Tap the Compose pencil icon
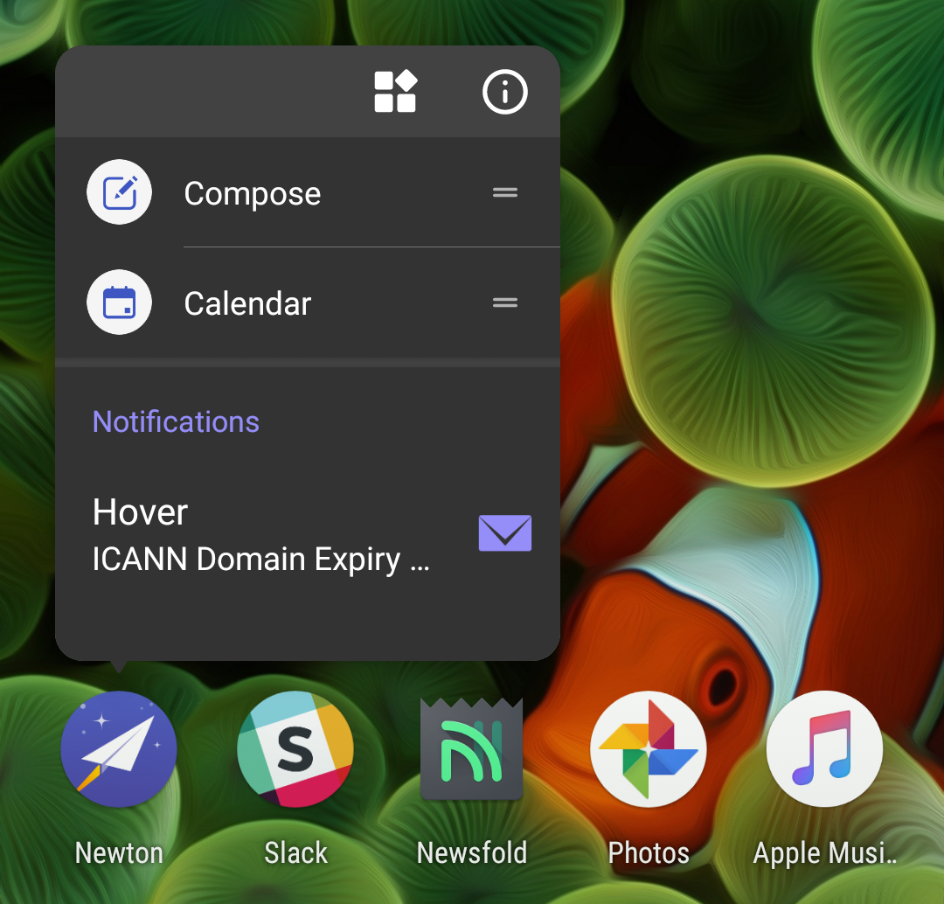This screenshot has height=904, width=944. (119, 192)
